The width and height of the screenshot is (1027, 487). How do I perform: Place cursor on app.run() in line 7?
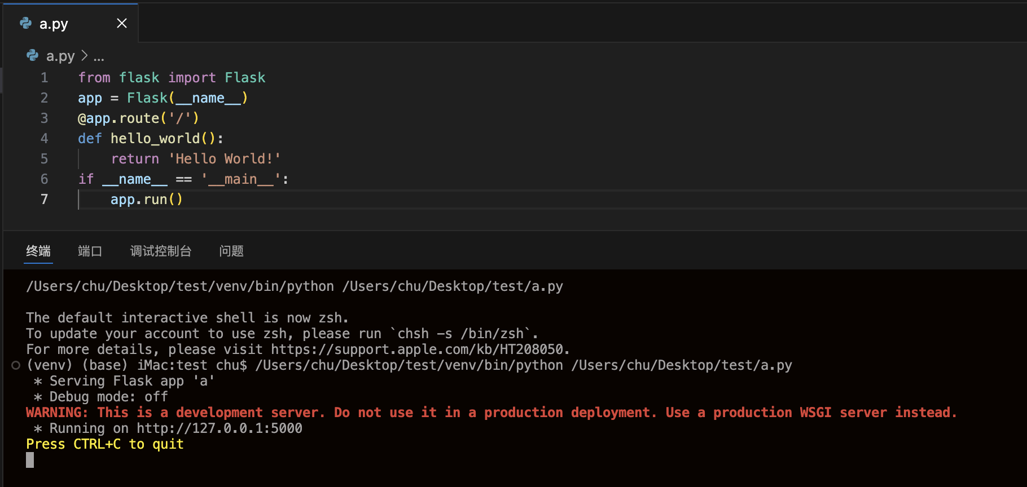[146, 200]
